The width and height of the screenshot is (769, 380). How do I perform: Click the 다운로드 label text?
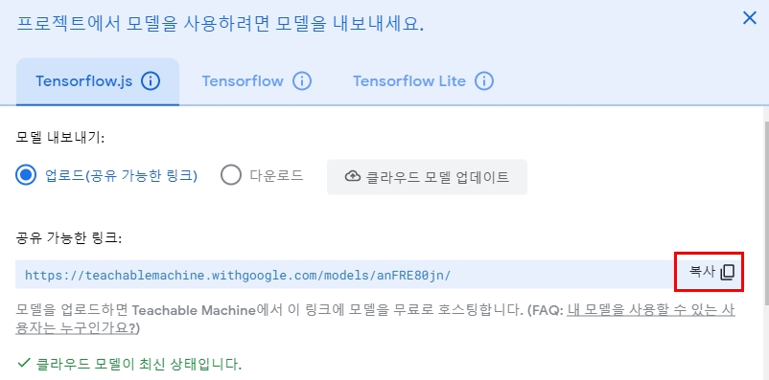[x=276, y=175]
